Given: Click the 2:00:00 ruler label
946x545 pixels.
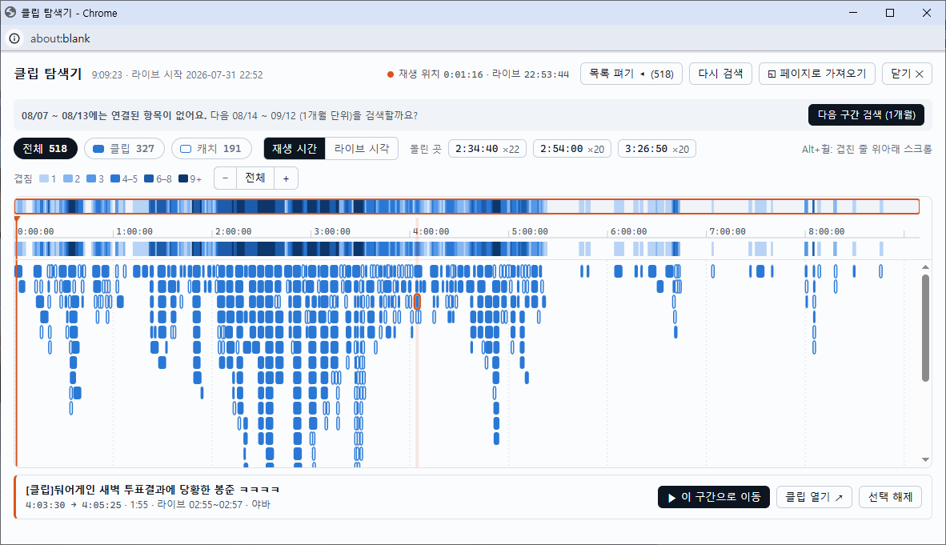Looking at the screenshot, I should click(x=234, y=232).
